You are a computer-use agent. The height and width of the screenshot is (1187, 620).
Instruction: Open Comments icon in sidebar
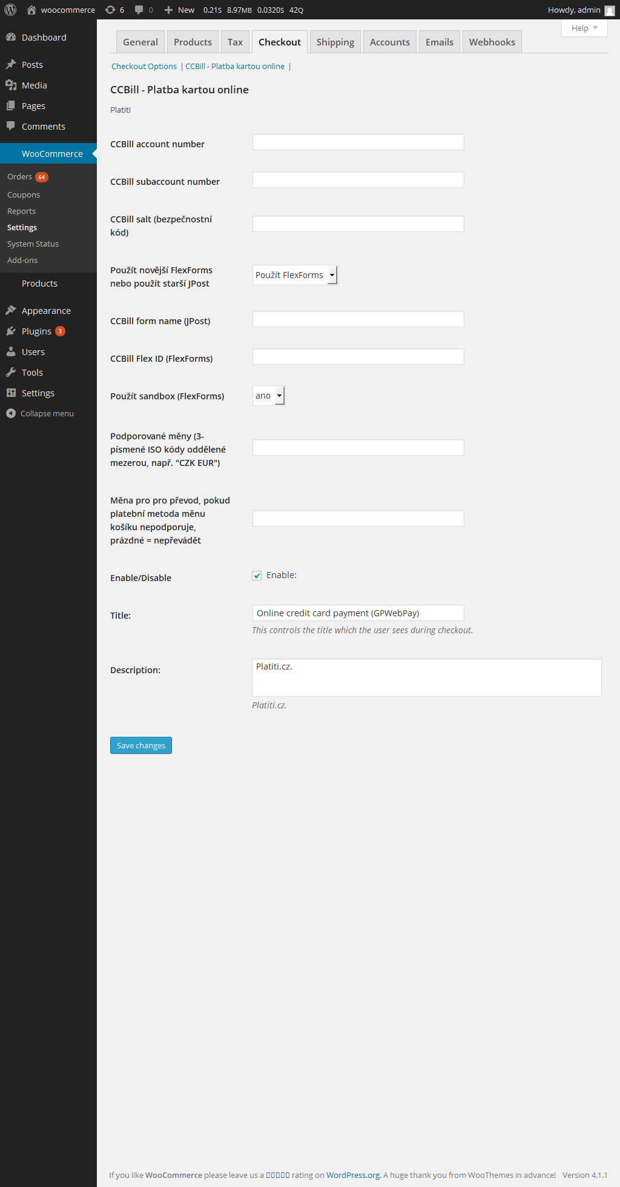point(11,126)
